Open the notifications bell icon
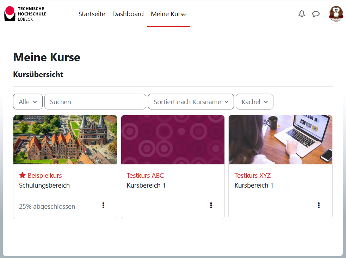This screenshot has width=346, height=258. (302, 14)
